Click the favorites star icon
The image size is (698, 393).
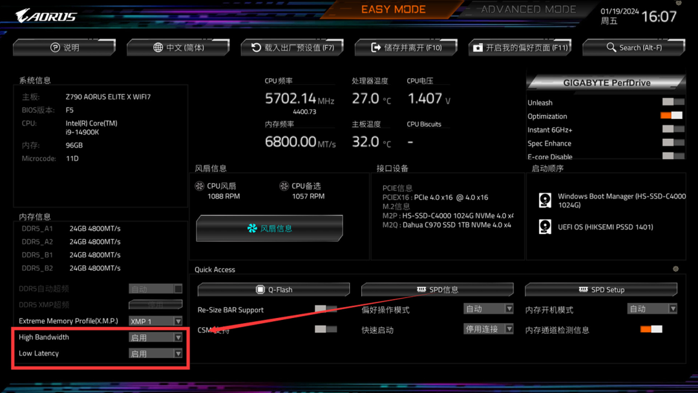[478, 48]
